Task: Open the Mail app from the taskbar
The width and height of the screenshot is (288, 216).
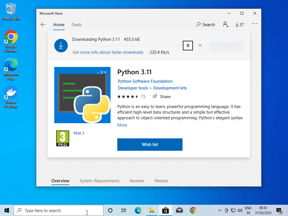Action: 179,210
